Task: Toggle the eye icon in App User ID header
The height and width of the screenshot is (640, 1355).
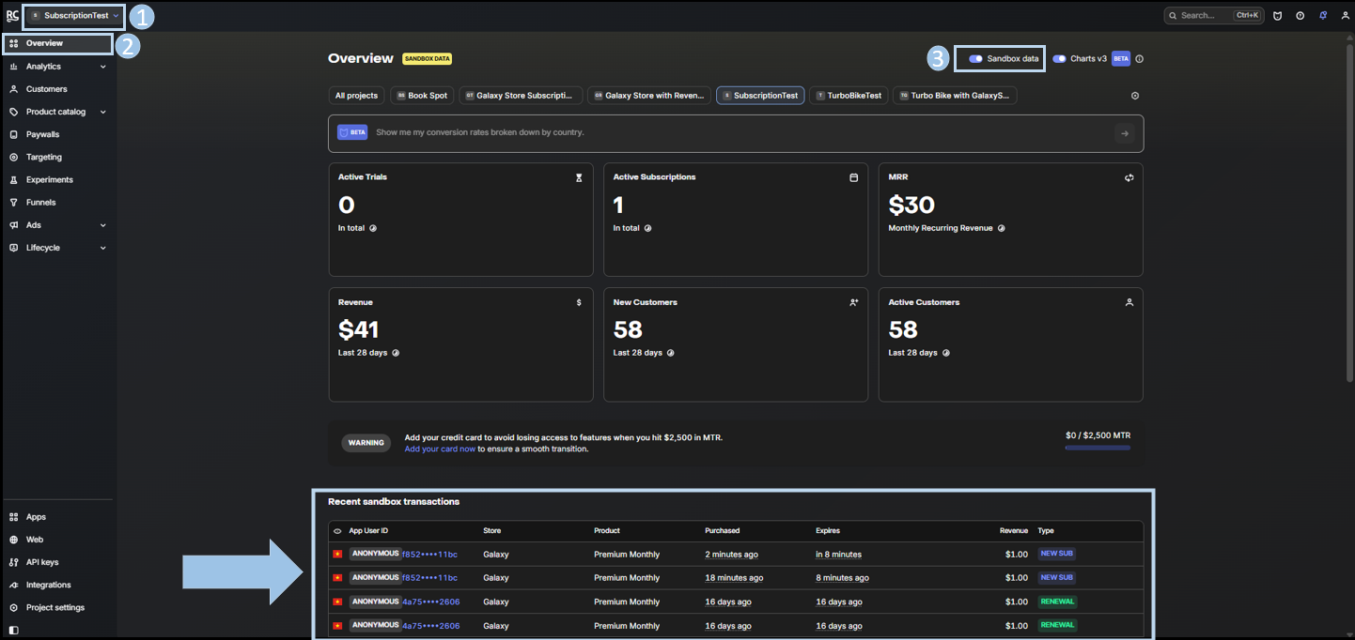Action: (x=337, y=531)
